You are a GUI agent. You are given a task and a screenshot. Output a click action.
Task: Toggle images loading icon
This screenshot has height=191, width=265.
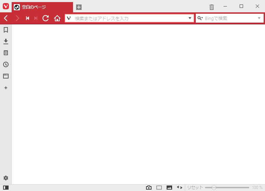tap(169, 188)
